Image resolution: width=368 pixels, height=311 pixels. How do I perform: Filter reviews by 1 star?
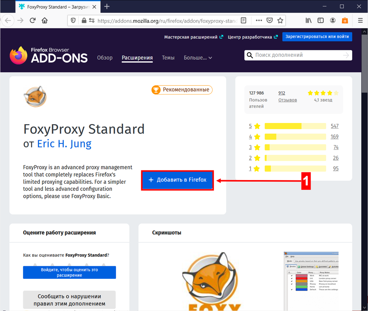(x=255, y=168)
